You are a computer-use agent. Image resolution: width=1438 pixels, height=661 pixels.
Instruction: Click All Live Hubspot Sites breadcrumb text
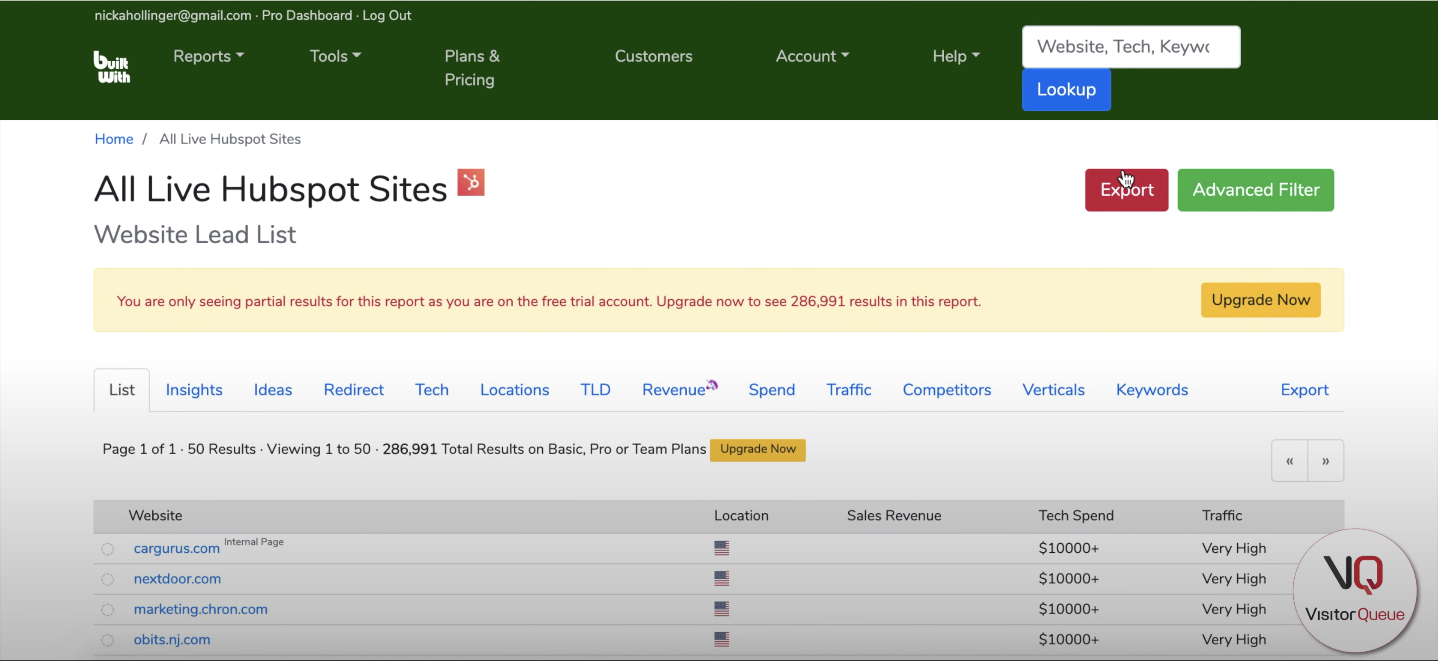click(x=230, y=139)
